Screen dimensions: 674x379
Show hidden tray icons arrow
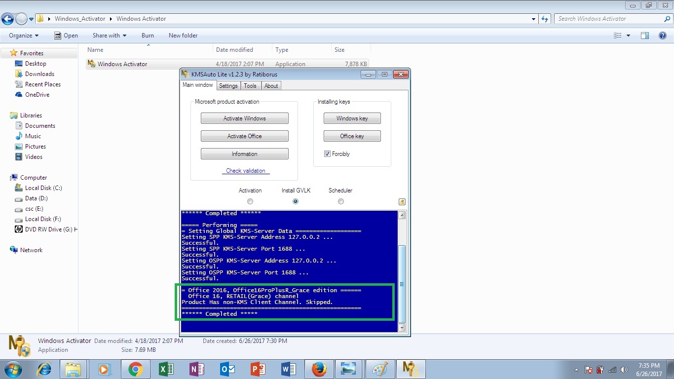576,370
